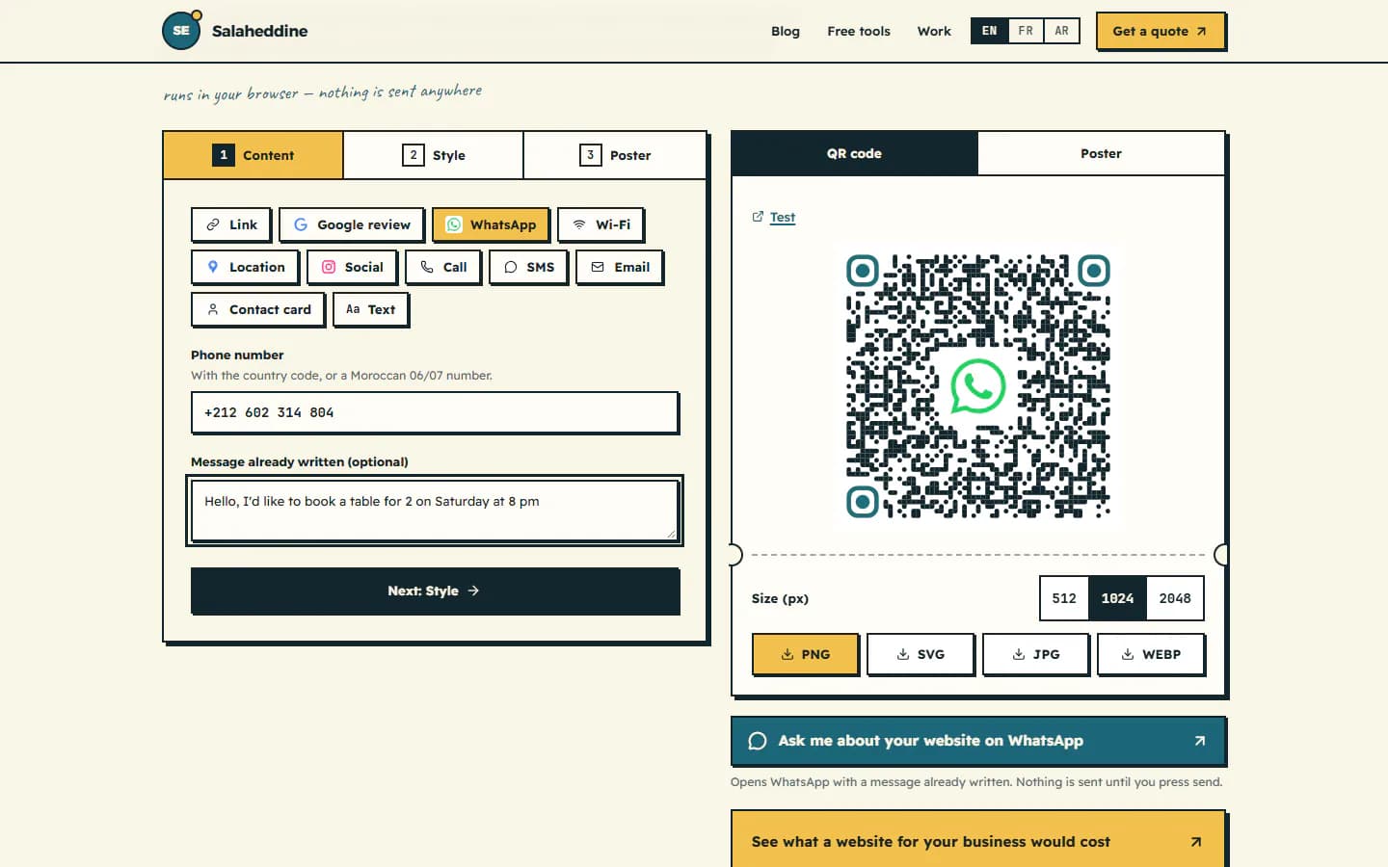Switch language to EN
The height and width of the screenshot is (867, 1388).
point(990,31)
